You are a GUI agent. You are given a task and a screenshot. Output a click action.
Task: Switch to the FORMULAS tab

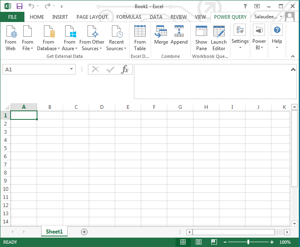click(x=129, y=17)
